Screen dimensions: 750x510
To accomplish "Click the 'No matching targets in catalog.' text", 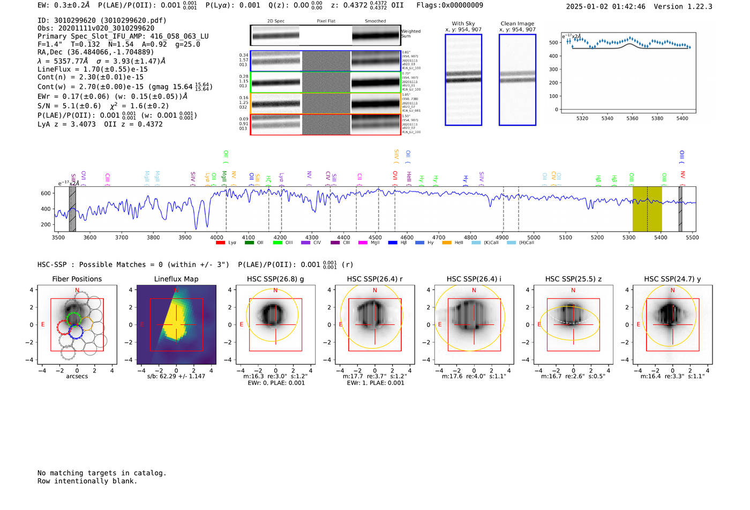I will pyautogui.click(x=102, y=473).
